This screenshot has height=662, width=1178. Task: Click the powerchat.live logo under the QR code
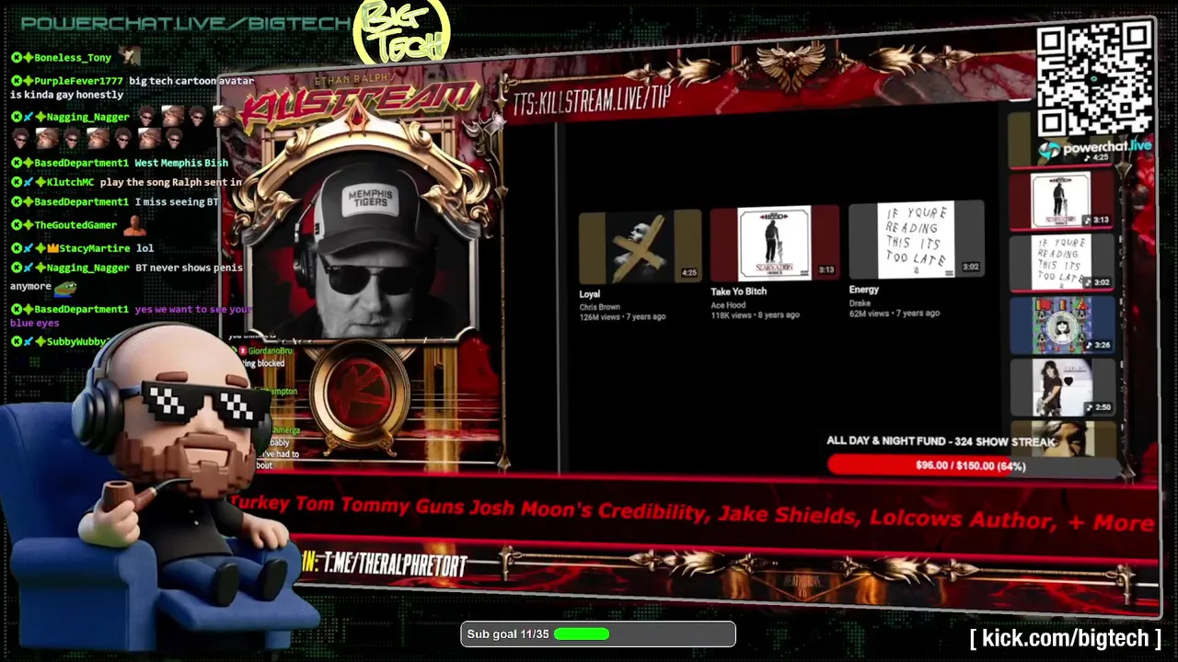tap(1095, 147)
